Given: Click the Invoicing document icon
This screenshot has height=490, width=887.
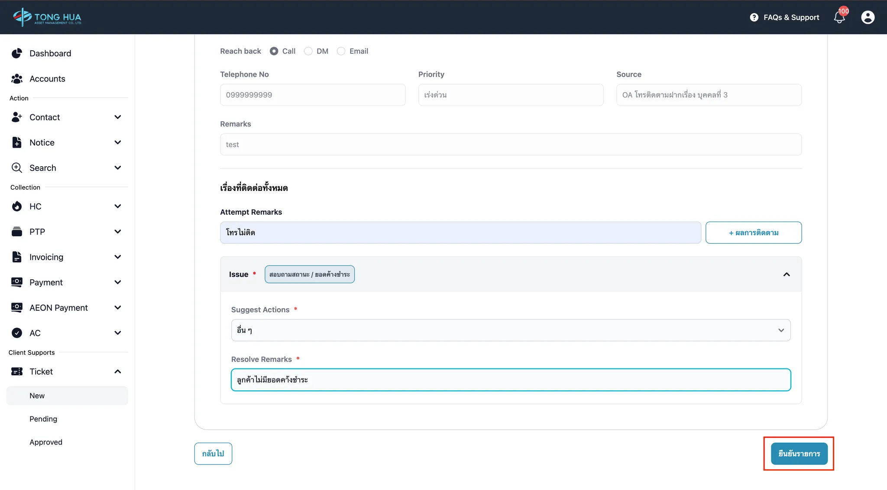Looking at the screenshot, I should pyautogui.click(x=17, y=257).
